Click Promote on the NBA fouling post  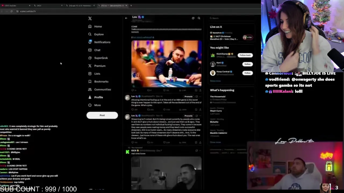click(x=188, y=96)
